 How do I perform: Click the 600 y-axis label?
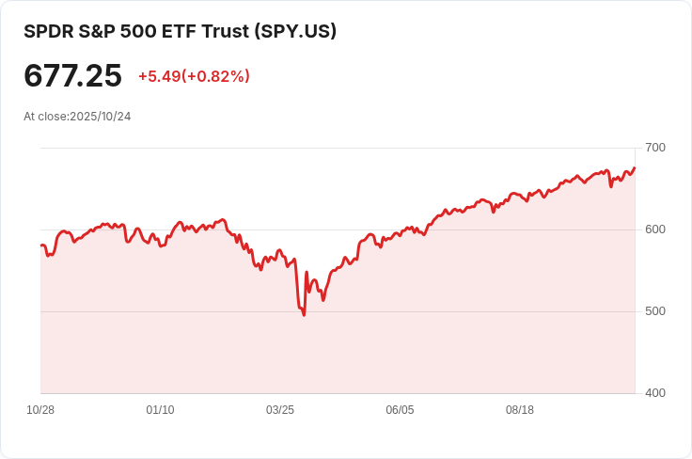[655, 229]
